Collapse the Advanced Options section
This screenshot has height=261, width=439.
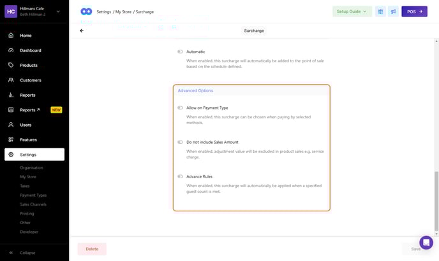[195, 90]
